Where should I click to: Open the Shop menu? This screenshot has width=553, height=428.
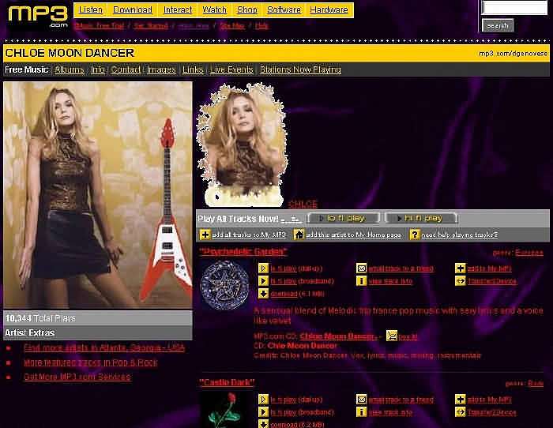(247, 10)
